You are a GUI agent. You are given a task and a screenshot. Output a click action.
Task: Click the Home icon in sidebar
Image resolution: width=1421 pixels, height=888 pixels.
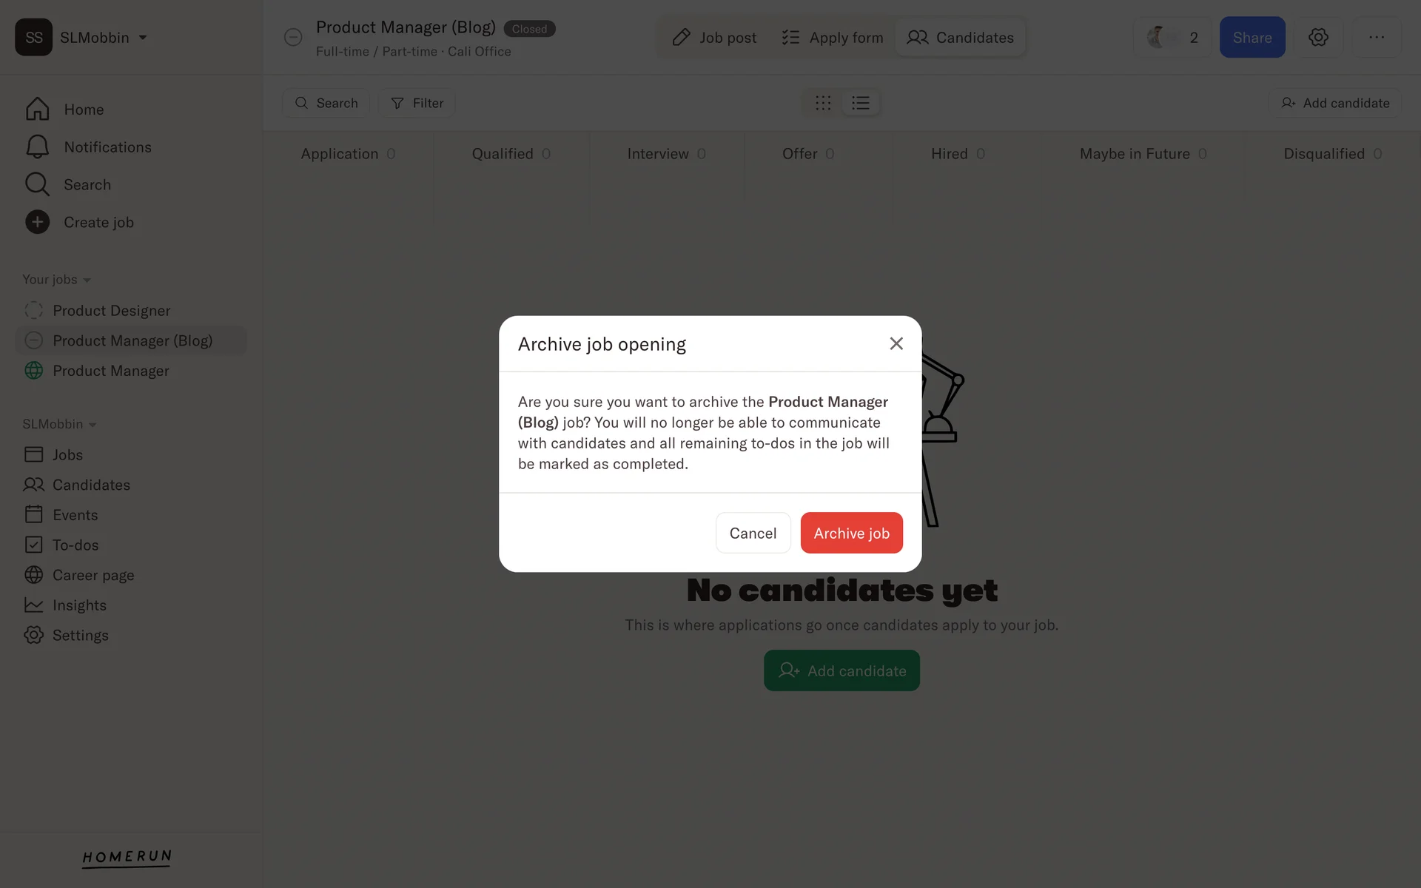tap(37, 109)
